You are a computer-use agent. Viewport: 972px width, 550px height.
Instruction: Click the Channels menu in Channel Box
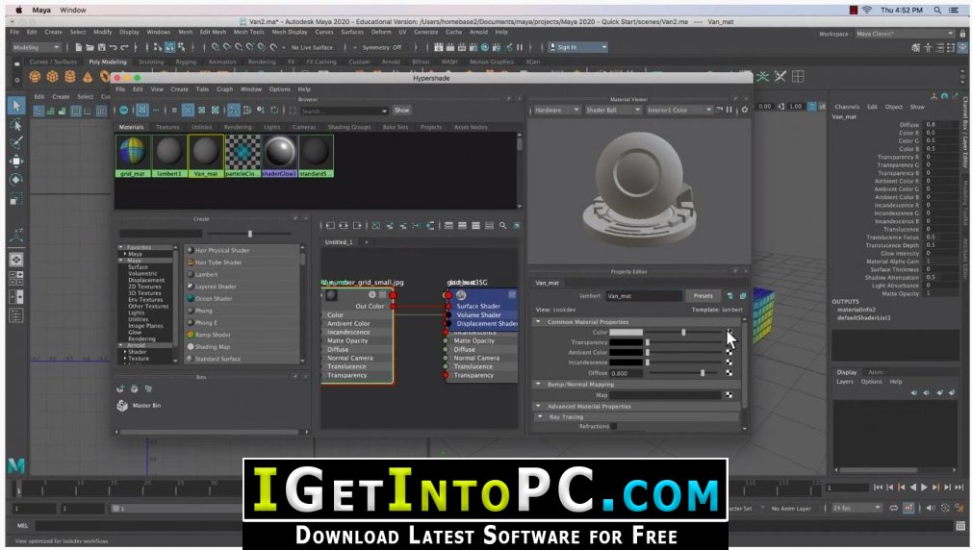pyautogui.click(x=847, y=107)
